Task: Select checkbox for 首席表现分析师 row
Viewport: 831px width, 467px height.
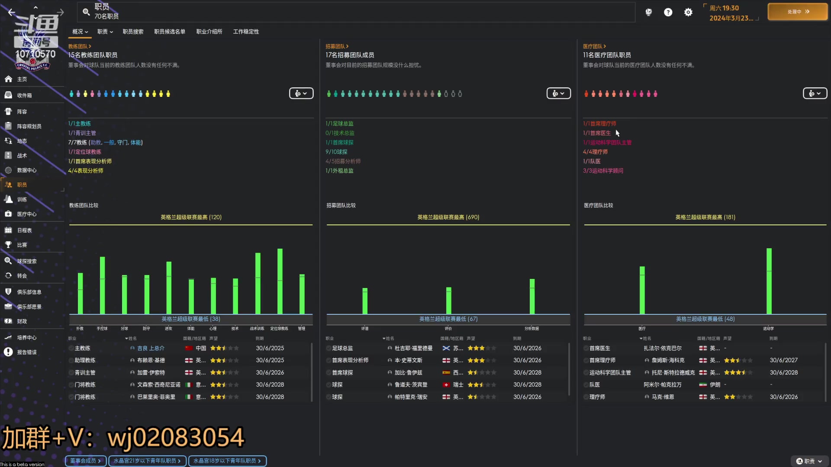Action: coord(329,360)
